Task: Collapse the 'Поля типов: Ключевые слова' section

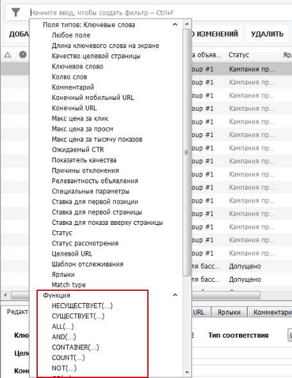Action: (x=175, y=24)
